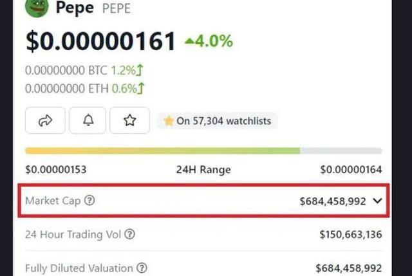Click the $150,663,136 trading volume value
Image resolution: width=412 pixels, height=276 pixels.
tap(351, 234)
